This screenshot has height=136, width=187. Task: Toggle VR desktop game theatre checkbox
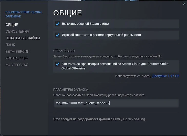click(58, 35)
